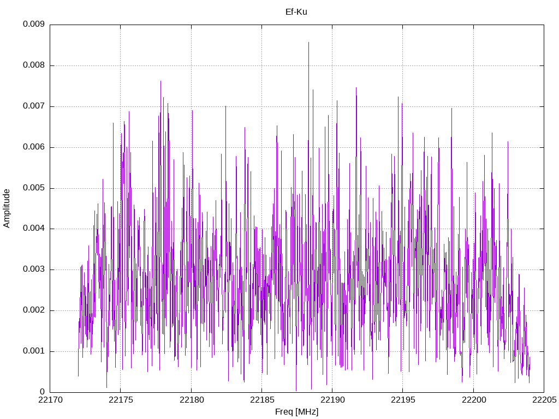The height and width of the screenshot is (419, 559).
Task: Click the x-axis tick label 22180
Action: pos(192,400)
